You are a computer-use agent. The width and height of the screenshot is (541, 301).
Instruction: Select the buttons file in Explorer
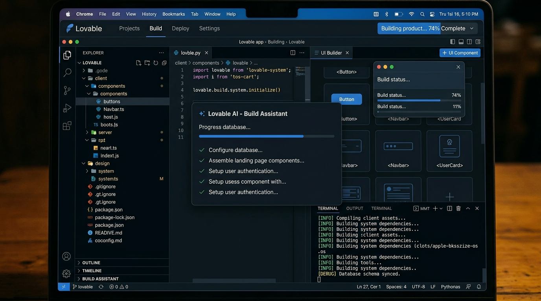click(x=112, y=101)
